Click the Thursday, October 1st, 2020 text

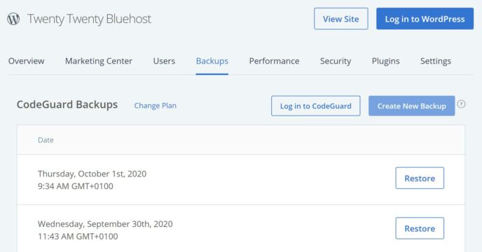pos(92,174)
